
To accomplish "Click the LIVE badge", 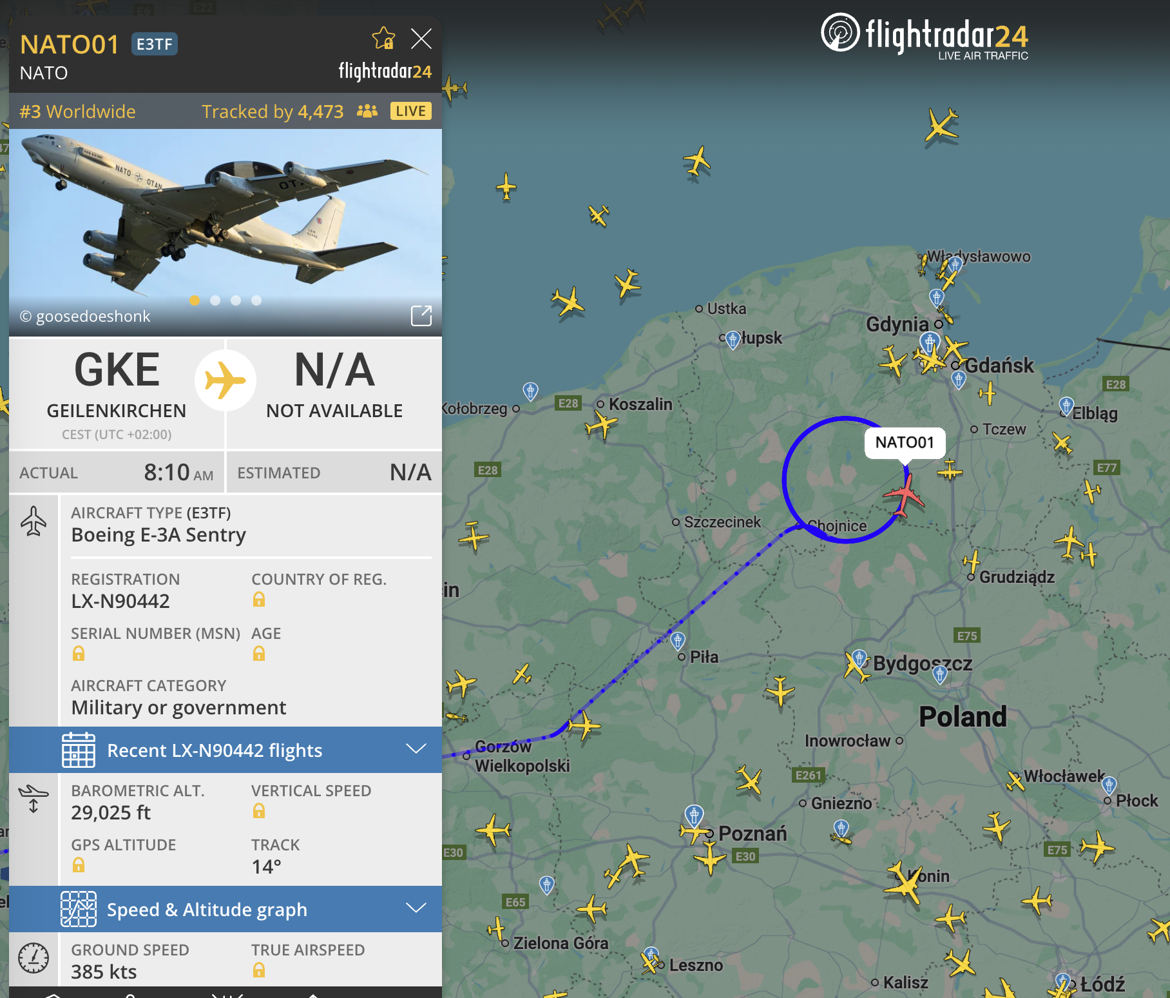I will pyautogui.click(x=410, y=111).
